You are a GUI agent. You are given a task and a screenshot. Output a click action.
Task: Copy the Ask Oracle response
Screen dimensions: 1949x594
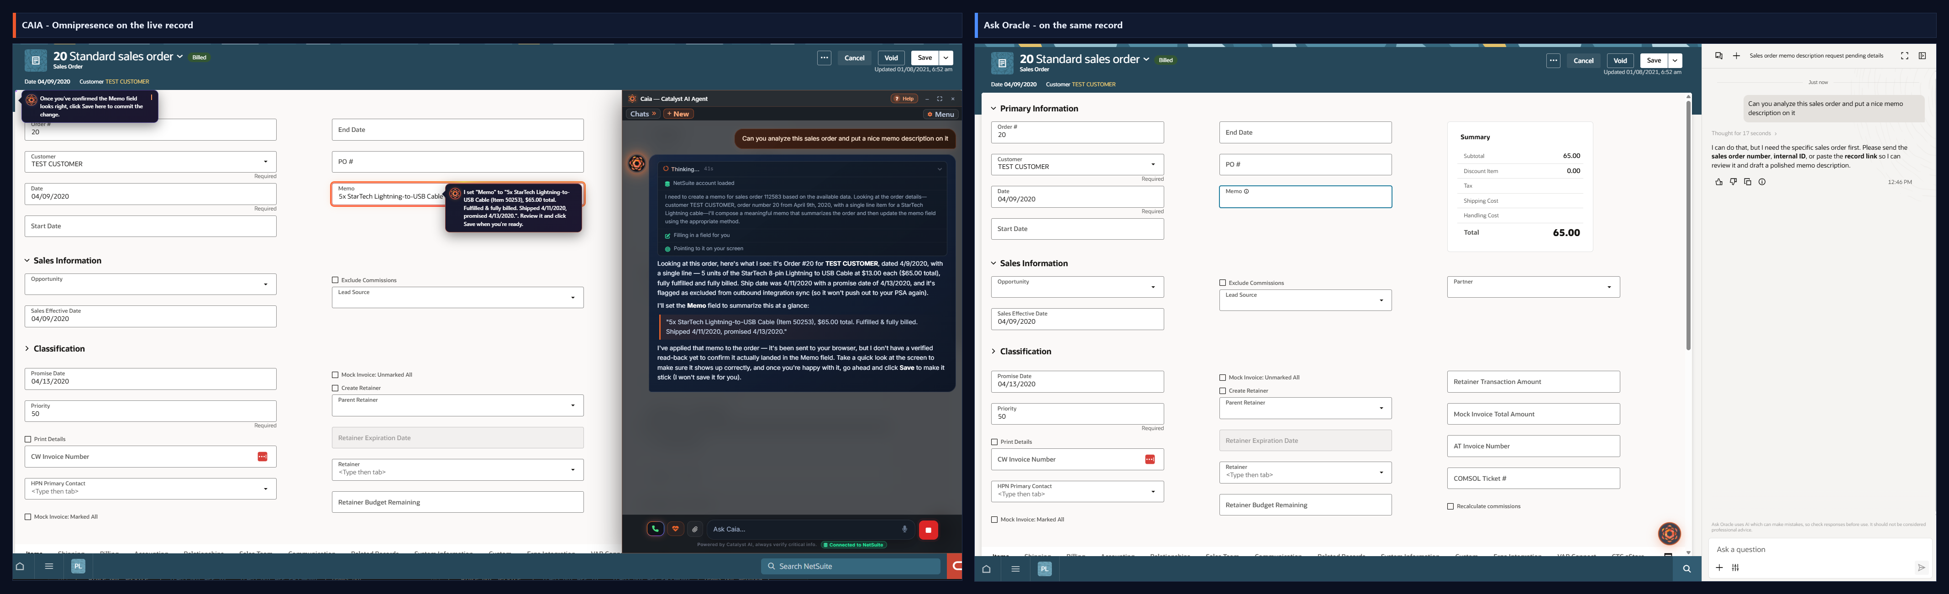click(1748, 182)
